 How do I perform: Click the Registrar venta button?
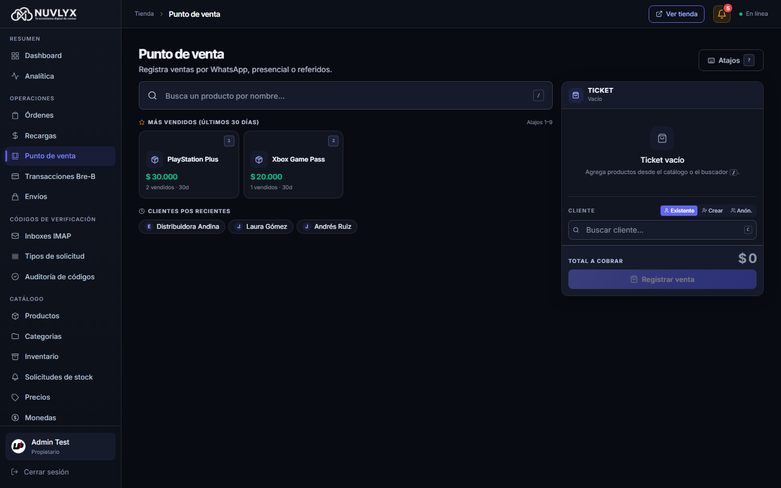[662, 279]
